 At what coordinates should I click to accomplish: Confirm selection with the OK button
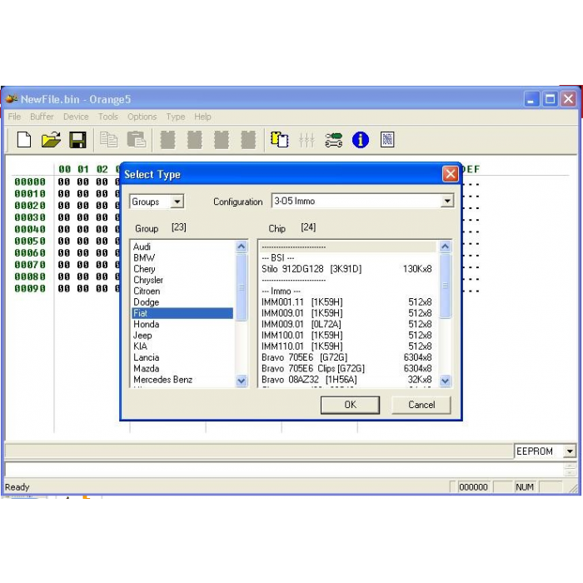click(351, 405)
